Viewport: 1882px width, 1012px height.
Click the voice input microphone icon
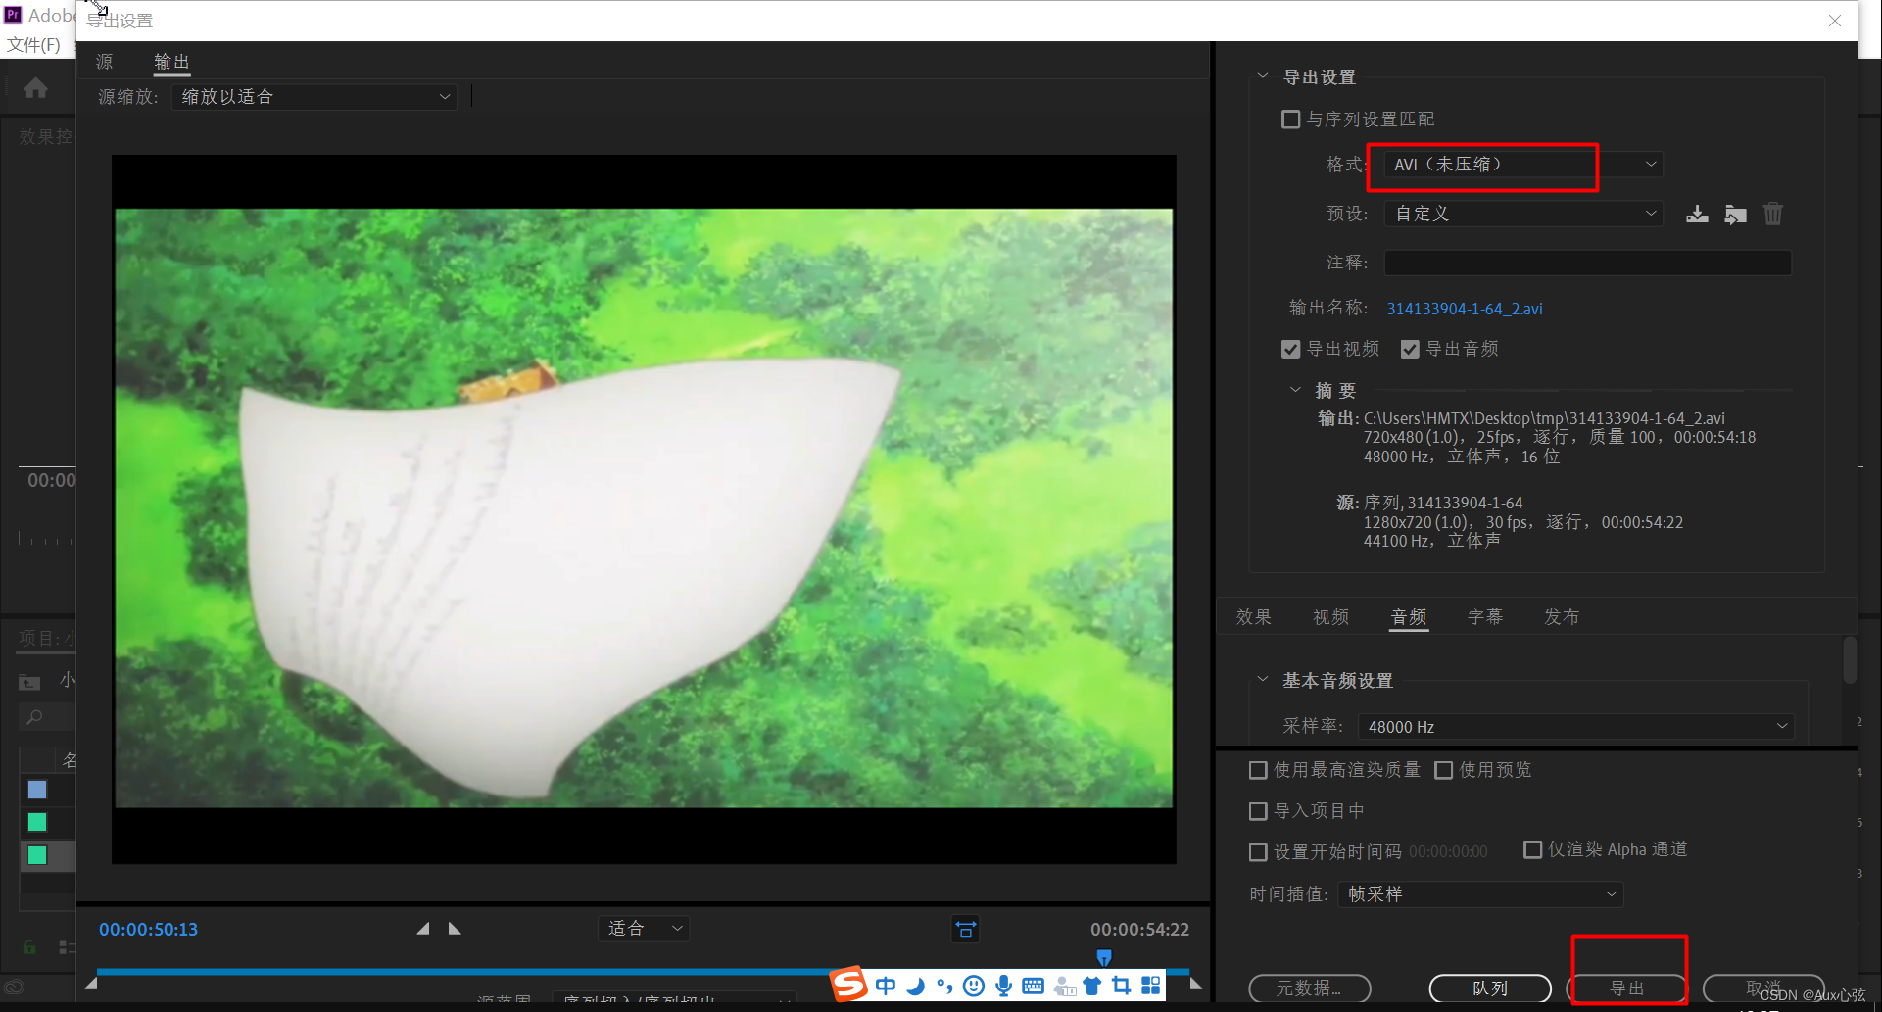pyautogui.click(x=1003, y=986)
